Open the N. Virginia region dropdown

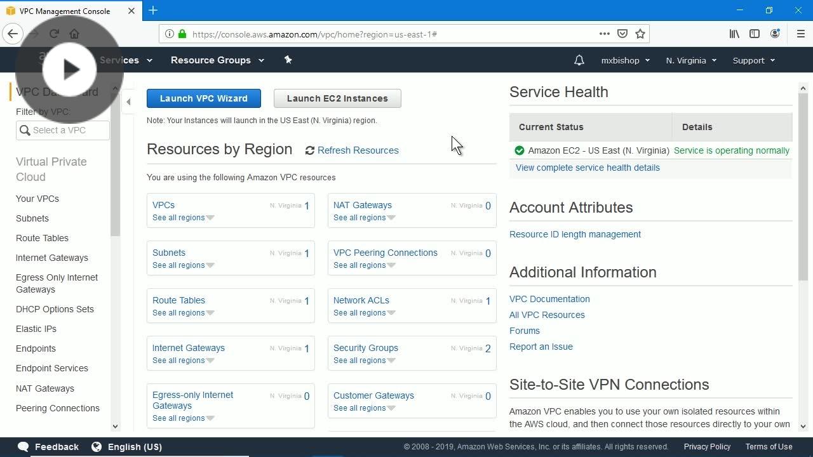coord(691,60)
